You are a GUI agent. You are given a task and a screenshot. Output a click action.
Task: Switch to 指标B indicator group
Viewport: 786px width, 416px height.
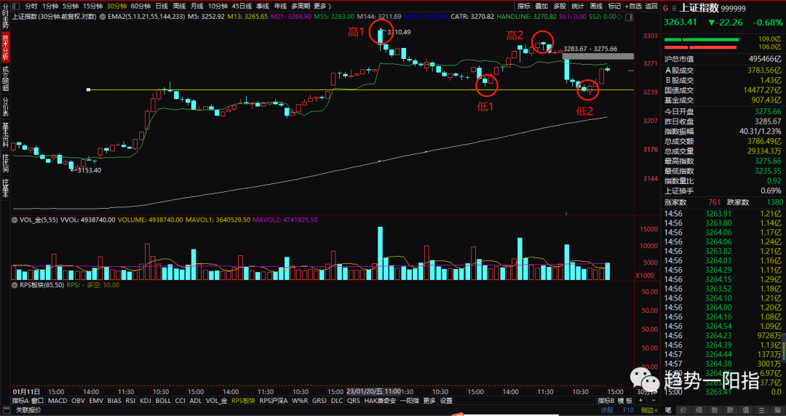click(606, 401)
